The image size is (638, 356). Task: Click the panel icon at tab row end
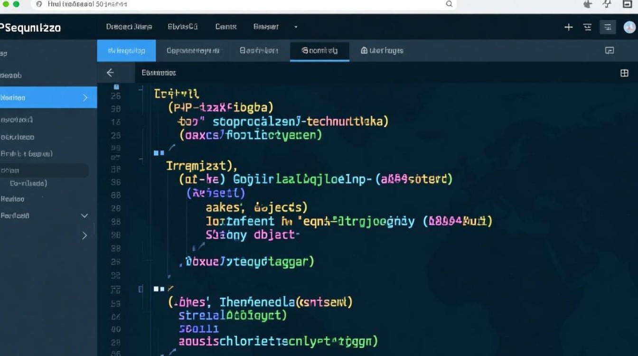point(610,50)
